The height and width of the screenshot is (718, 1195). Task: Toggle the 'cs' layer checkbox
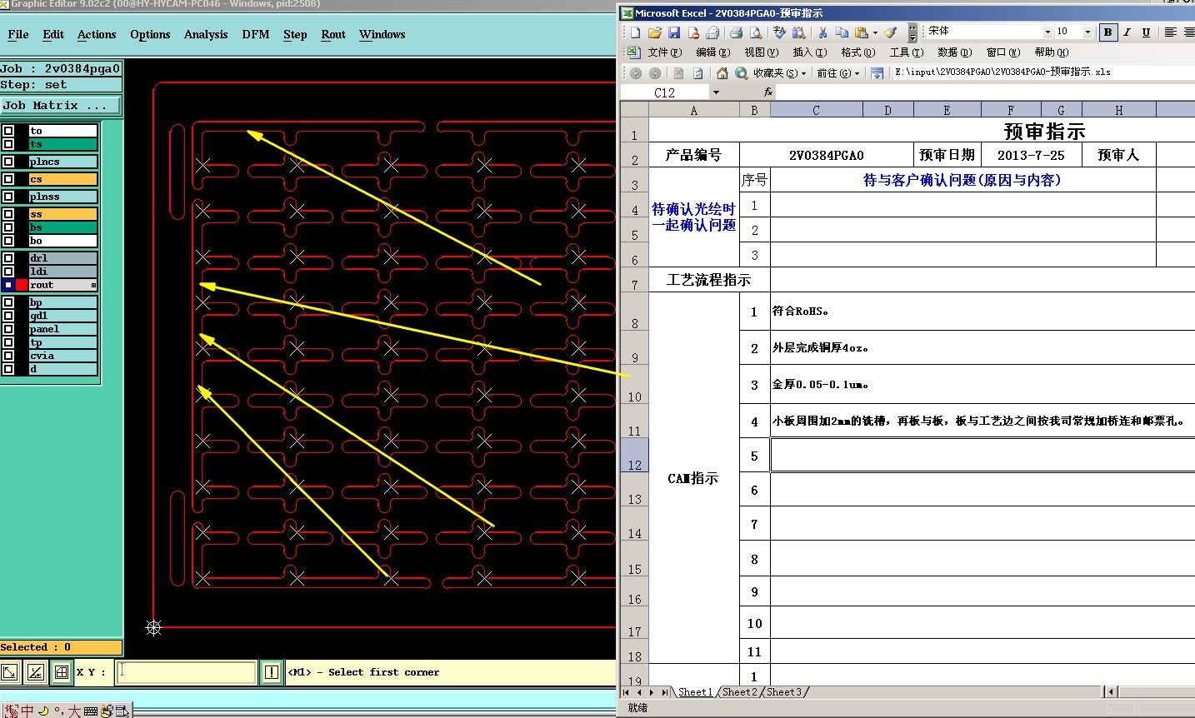coord(8,179)
